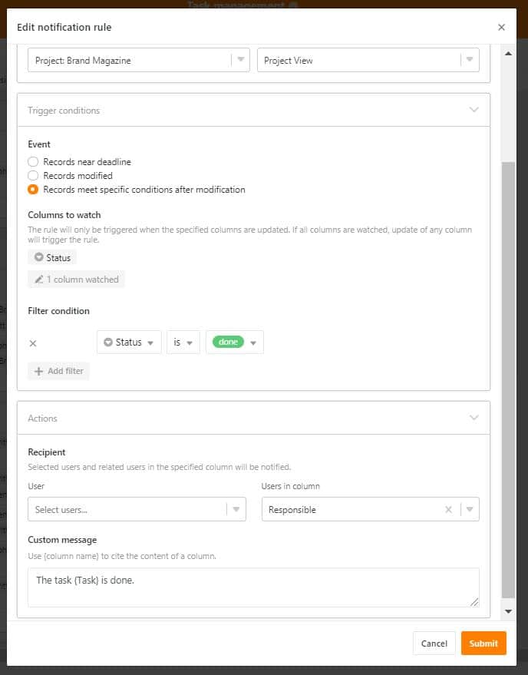Click the resize handle of custom message box

(x=474, y=602)
